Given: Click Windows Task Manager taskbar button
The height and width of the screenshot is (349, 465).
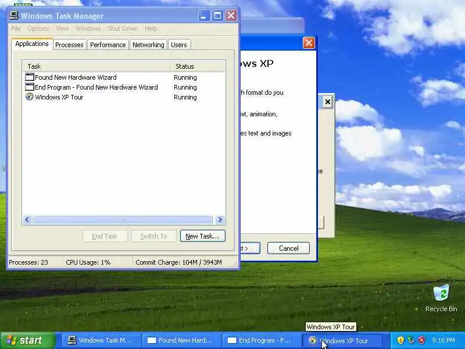Looking at the screenshot, I should [x=101, y=340].
